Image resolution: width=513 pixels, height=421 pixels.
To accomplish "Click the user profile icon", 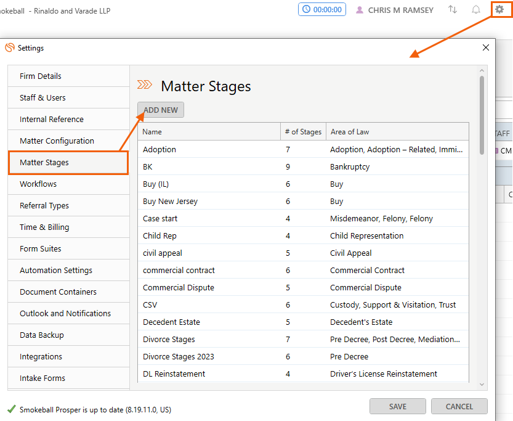I will [360, 10].
